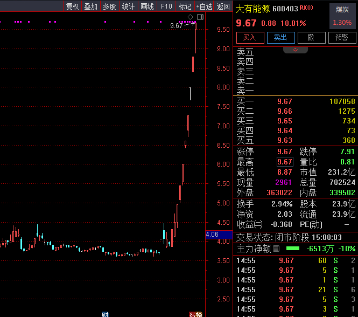Screen dimensions: 358x317
Task: Open the 统计 tool
Action: 128,6
